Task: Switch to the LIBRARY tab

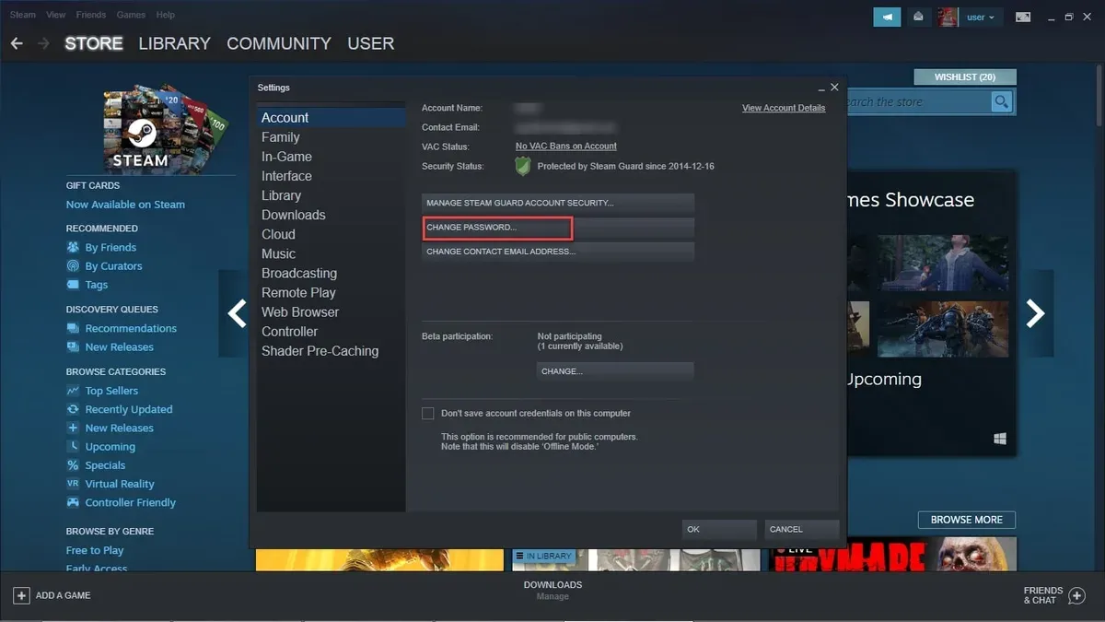Action: (x=174, y=43)
